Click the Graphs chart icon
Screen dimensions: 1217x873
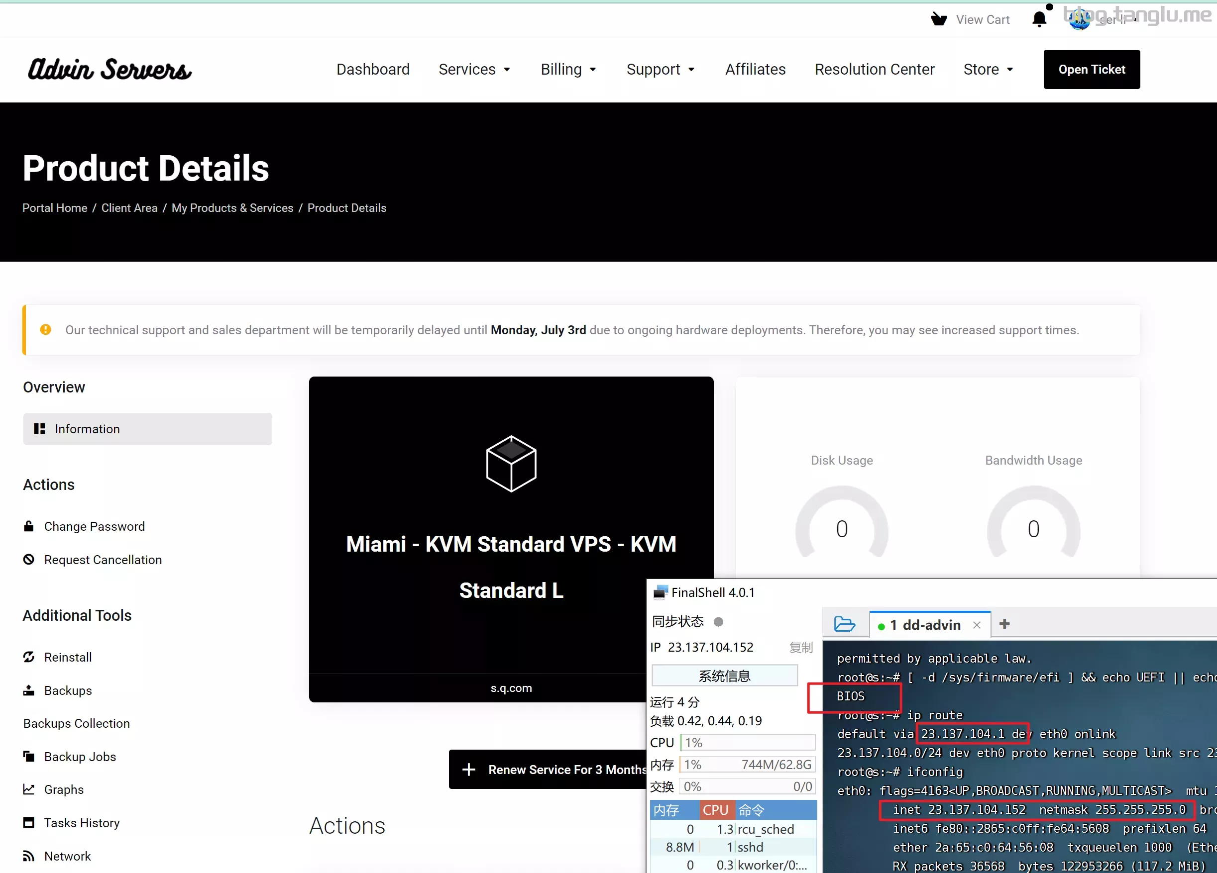click(29, 789)
